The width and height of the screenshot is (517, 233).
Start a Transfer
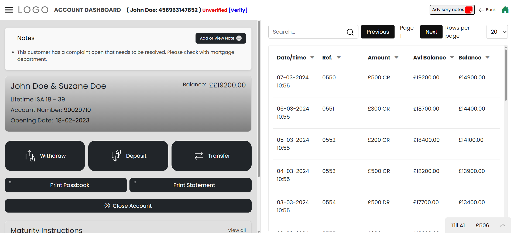[x=211, y=156]
